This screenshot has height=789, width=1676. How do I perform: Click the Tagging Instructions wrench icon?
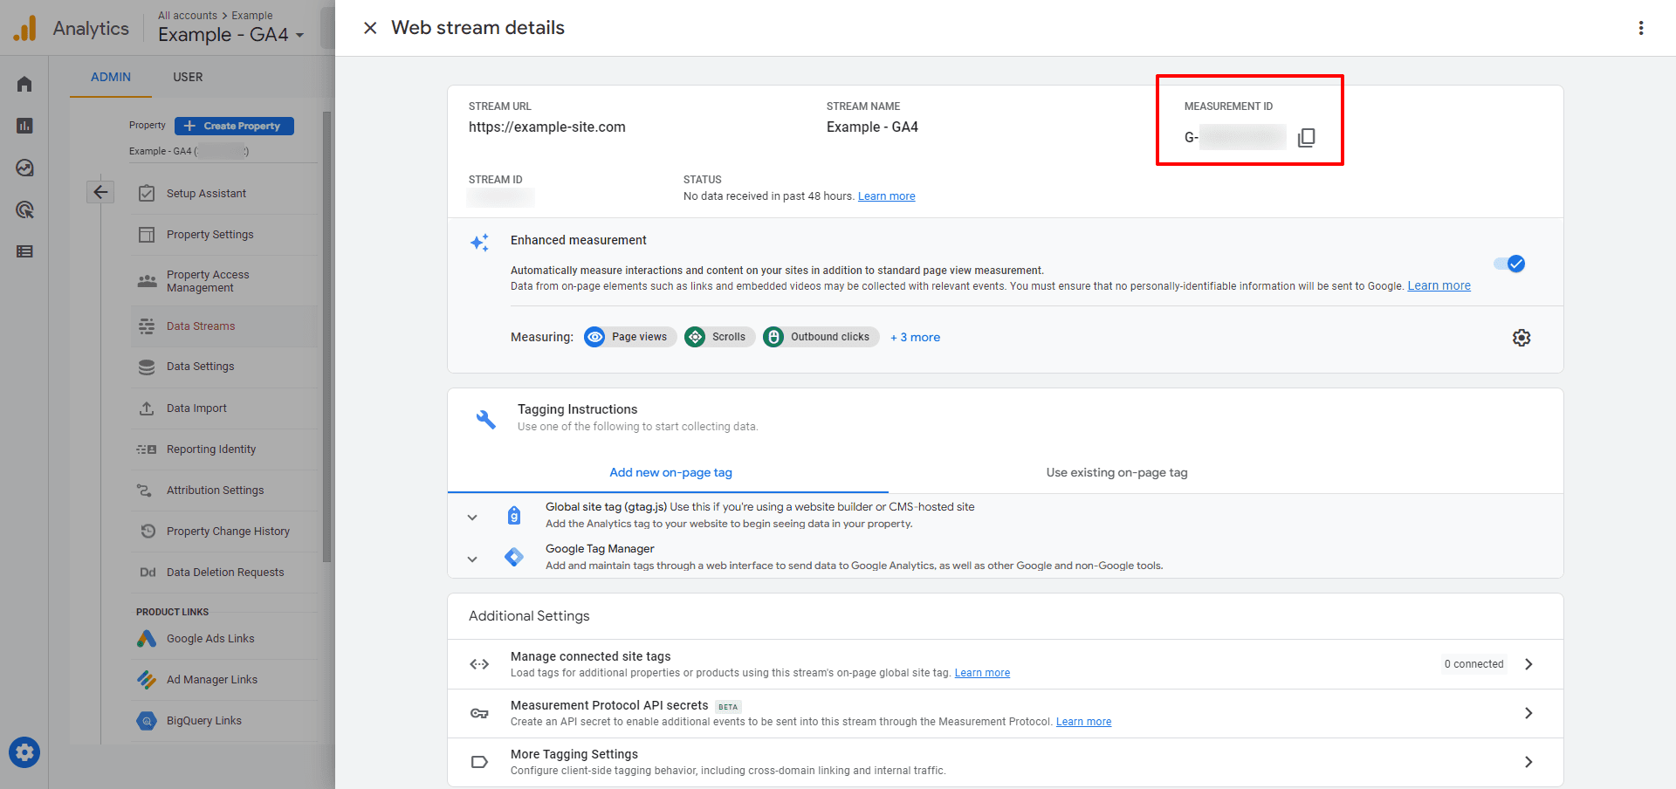(485, 419)
